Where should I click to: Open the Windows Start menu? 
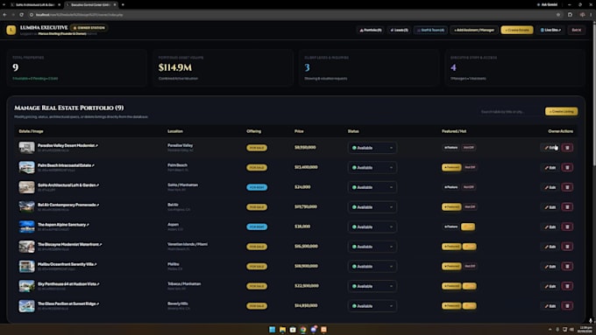tap(273, 329)
